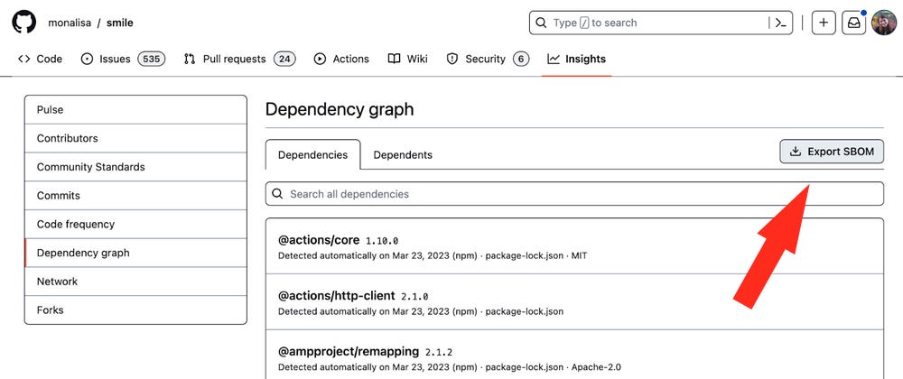Screen dimensions: 903x379
Task: Open Community Standards sidebar item
Action: tap(135, 167)
